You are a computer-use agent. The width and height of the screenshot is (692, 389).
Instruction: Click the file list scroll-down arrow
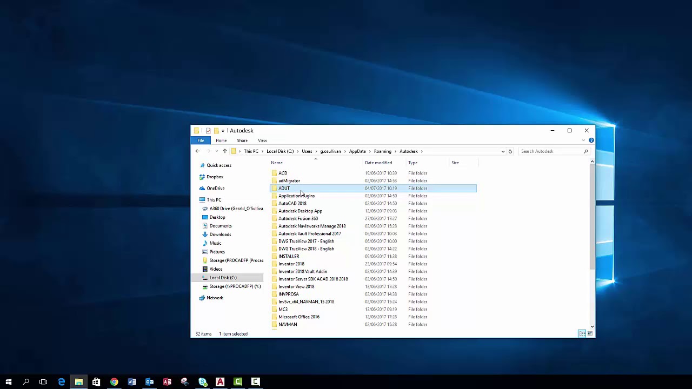coord(592,326)
